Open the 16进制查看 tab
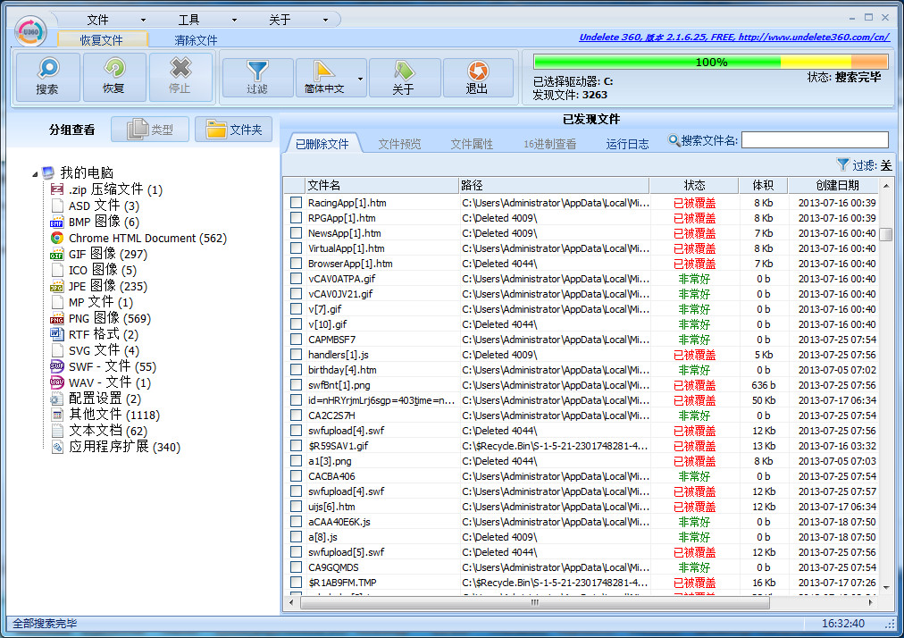 click(x=549, y=144)
